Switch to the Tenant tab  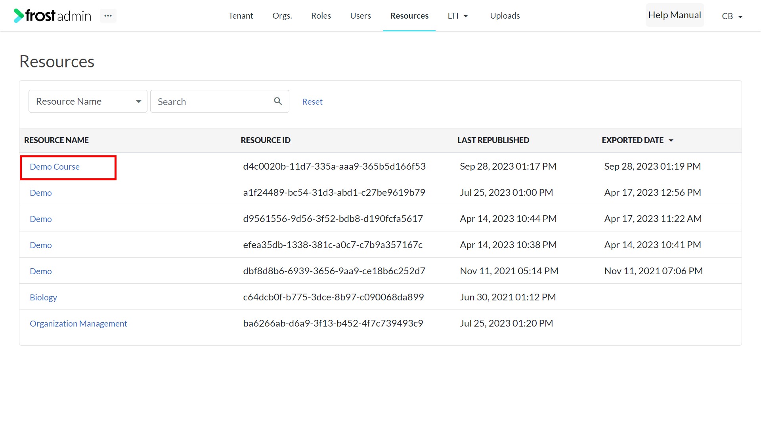pos(241,16)
